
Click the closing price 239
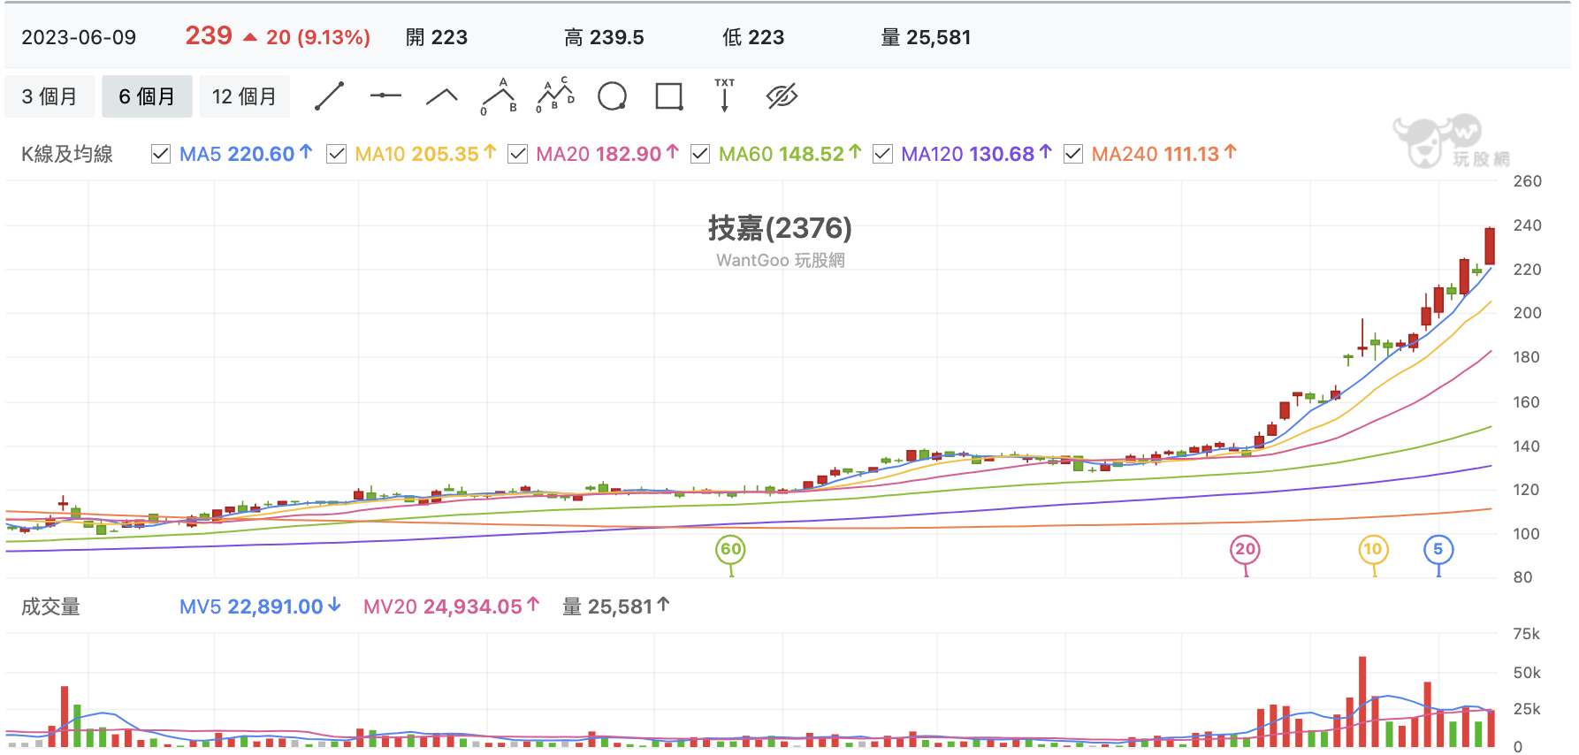click(x=209, y=35)
